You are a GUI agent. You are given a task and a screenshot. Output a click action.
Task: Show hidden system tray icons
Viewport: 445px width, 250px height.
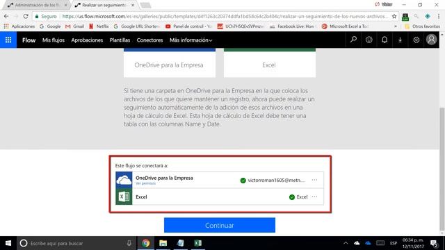346,243
